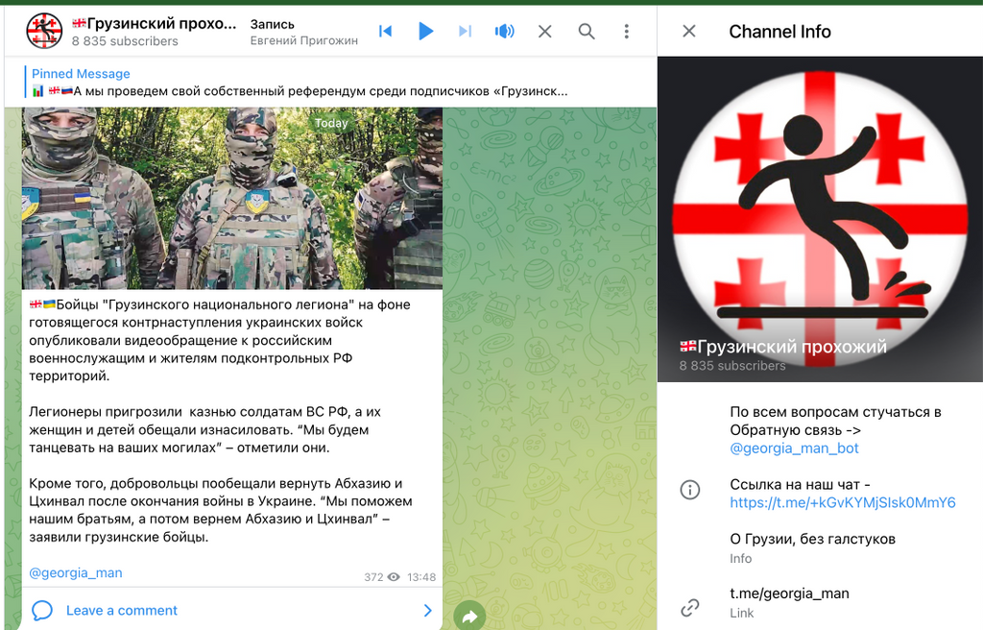Open the channel chat invite link
Viewport: 983px width, 630px height.
coord(842,503)
